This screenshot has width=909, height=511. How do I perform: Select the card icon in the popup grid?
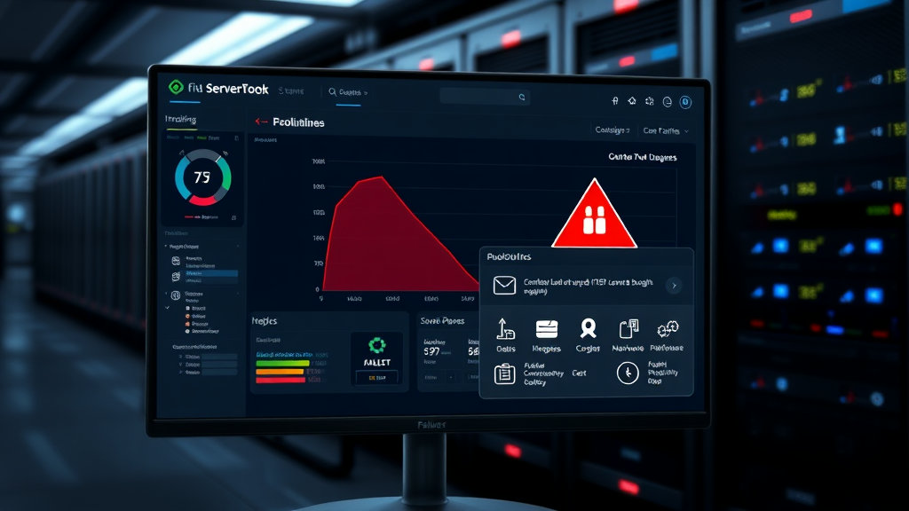click(x=547, y=329)
